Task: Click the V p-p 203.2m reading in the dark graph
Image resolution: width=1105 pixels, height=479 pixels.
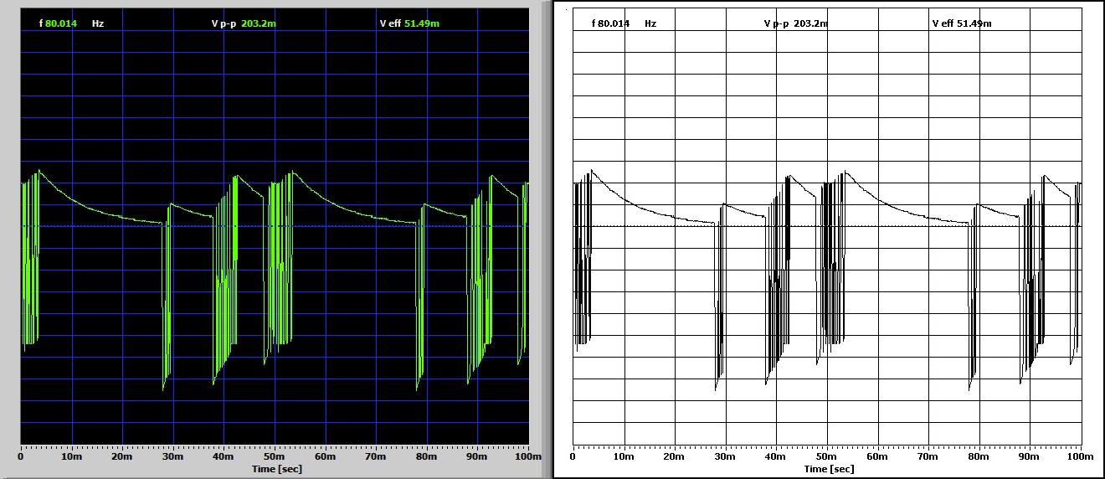Action: pyautogui.click(x=244, y=23)
